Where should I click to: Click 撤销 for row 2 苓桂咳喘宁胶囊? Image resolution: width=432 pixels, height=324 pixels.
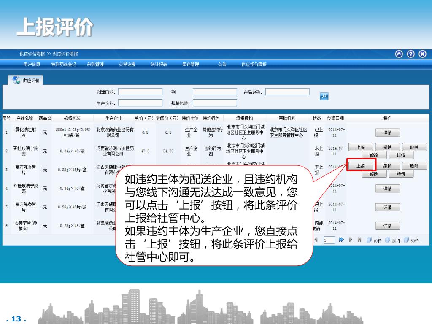tap(387, 147)
